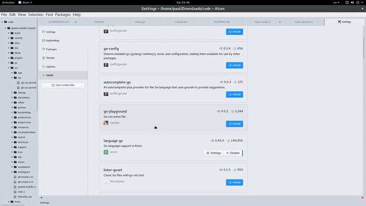366x206 pixels.
Task: Click the language-go package title
Action: [x=113, y=141]
